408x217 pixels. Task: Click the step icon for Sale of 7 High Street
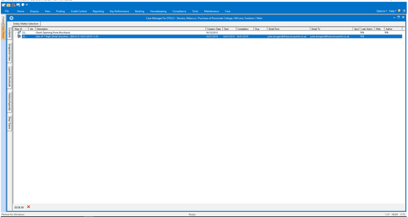coord(19,37)
